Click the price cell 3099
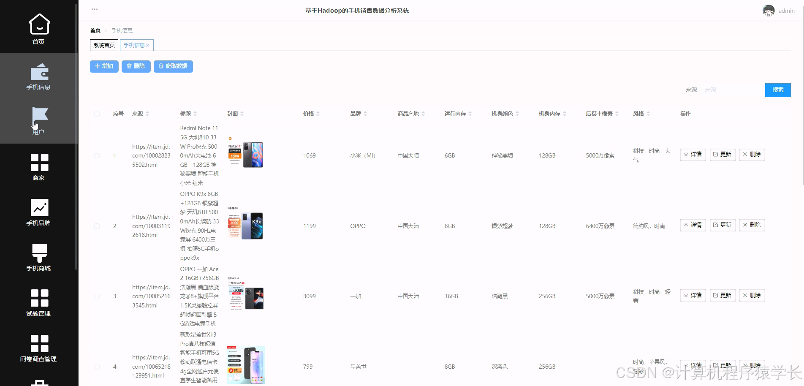Viewport: 804px width, 386px height. 310,296
